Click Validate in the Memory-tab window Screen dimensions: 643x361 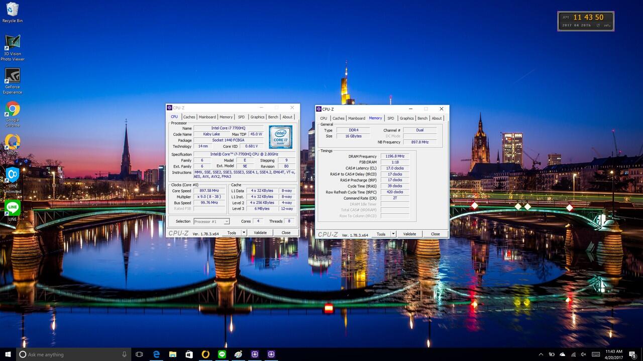410,234
